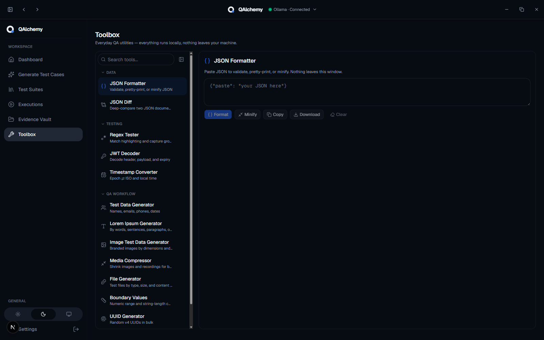
Task: Go forward with the right arrow
Action: pyautogui.click(x=37, y=10)
